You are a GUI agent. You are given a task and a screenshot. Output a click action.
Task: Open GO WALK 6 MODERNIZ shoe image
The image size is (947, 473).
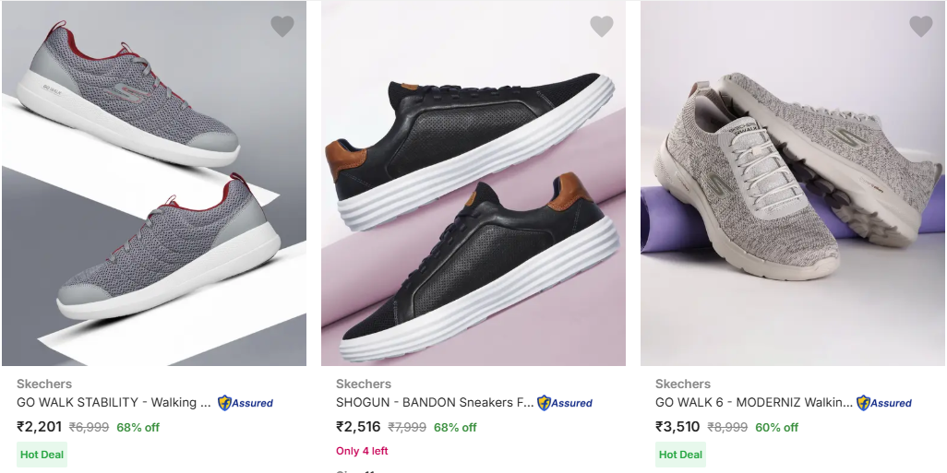pos(792,184)
